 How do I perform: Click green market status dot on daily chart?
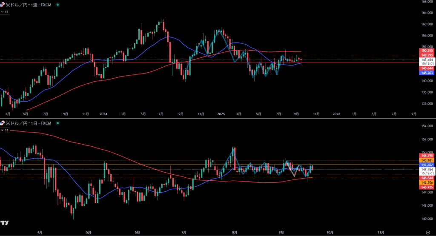click(58, 123)
